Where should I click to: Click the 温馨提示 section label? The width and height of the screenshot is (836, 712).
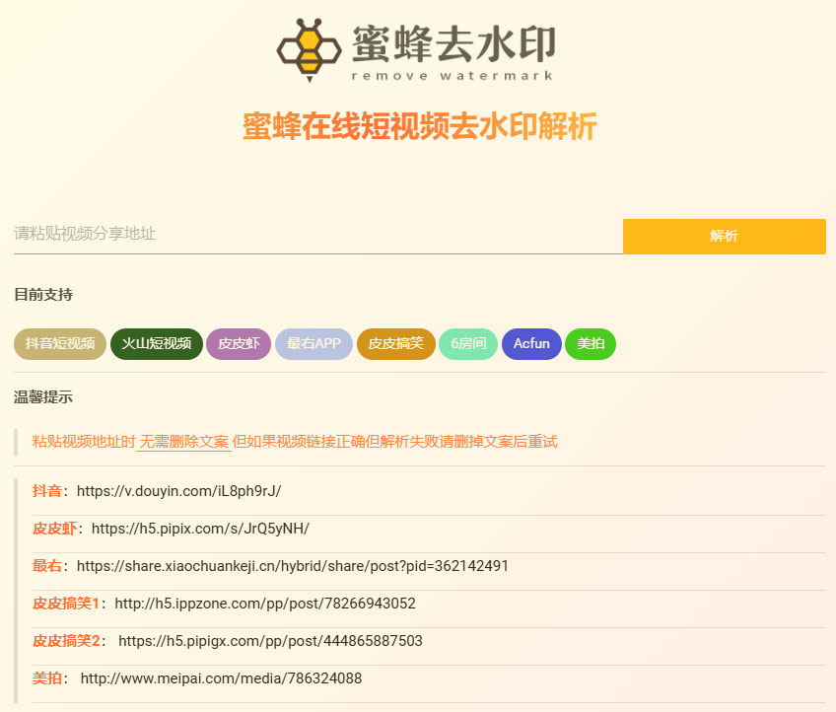click(43, 396)
